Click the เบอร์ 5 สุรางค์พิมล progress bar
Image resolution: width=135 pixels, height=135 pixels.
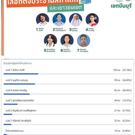67,104
